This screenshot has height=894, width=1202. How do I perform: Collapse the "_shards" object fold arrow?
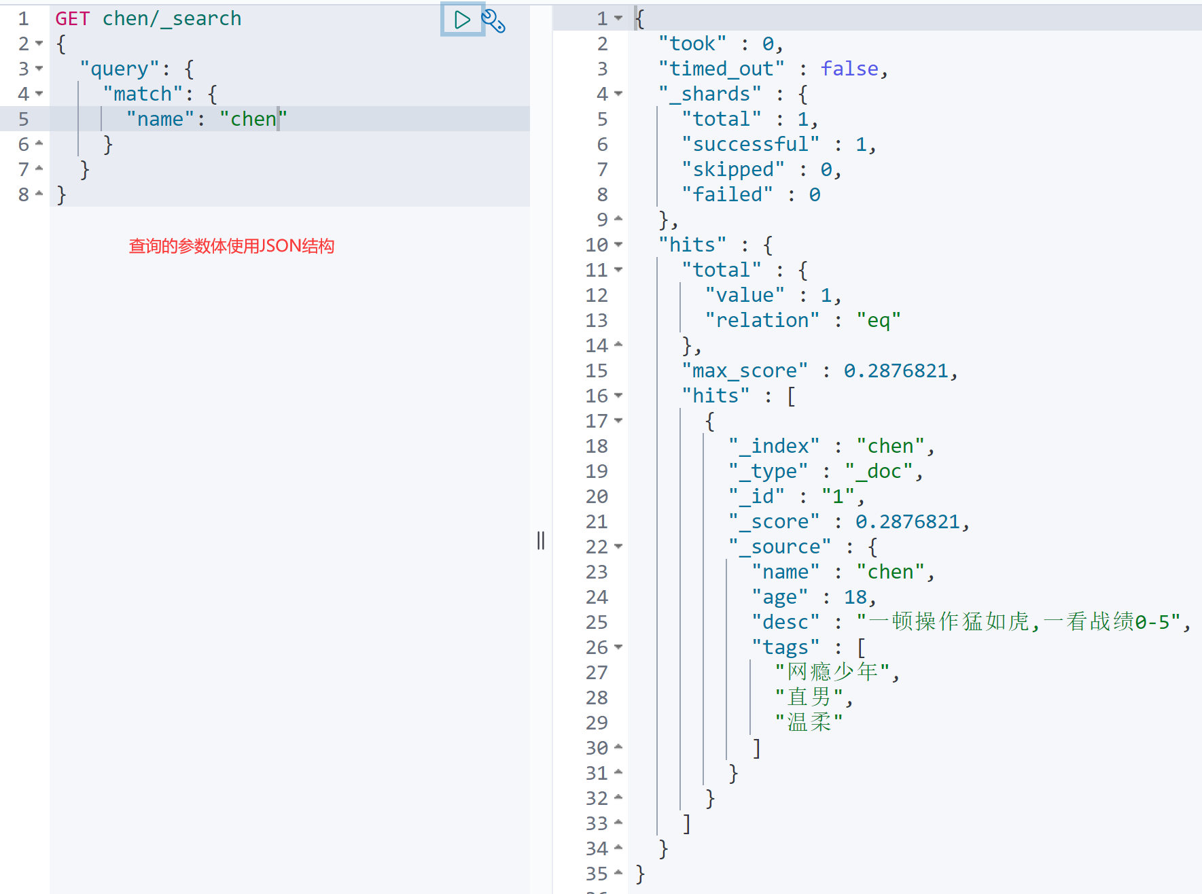point(618,94)
